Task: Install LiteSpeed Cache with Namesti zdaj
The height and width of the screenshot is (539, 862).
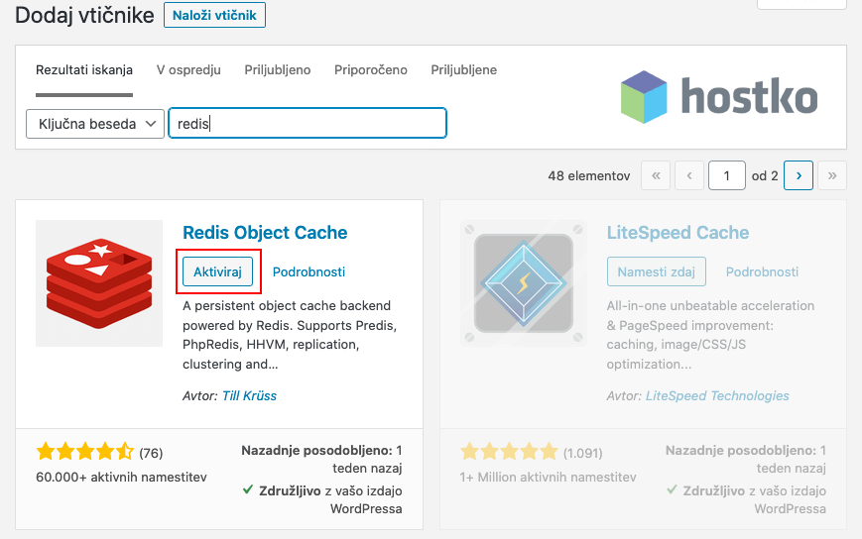Action: (x=655, y=271)
